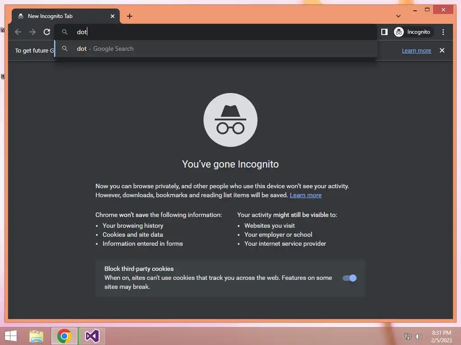461x345 pixels.
Task: Close the New Incognito Tab
Action: coord(112,16)
